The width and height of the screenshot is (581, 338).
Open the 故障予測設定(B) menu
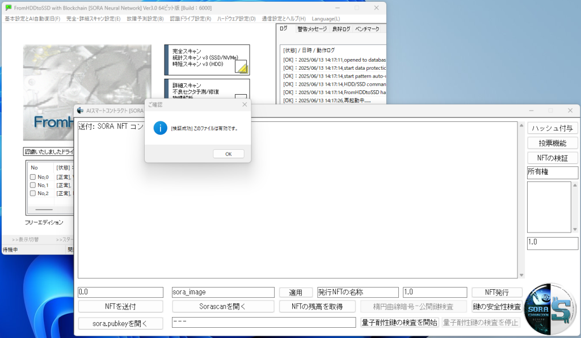click(145, 19)
